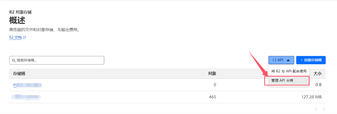
Task: Click the upward caret arrow on the API button
Action: pos(288,60)
